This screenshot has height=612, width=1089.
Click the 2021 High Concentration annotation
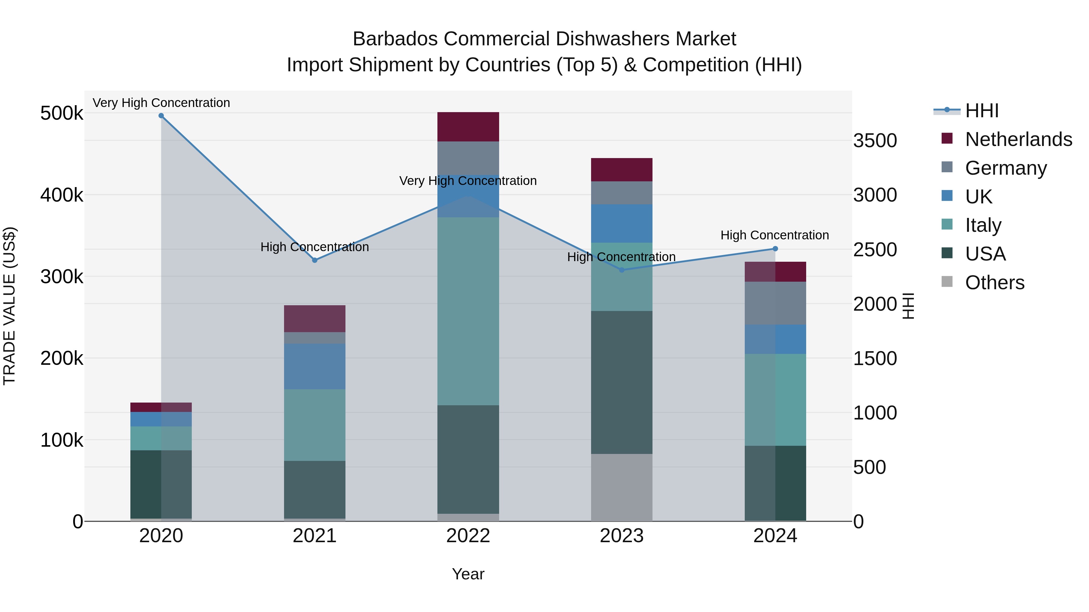point(315,247)
